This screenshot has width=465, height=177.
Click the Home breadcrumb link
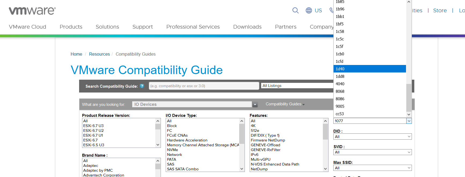point(76,54)
